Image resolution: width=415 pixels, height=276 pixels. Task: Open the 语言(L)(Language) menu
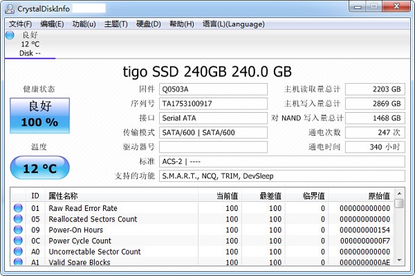(234, 24)
